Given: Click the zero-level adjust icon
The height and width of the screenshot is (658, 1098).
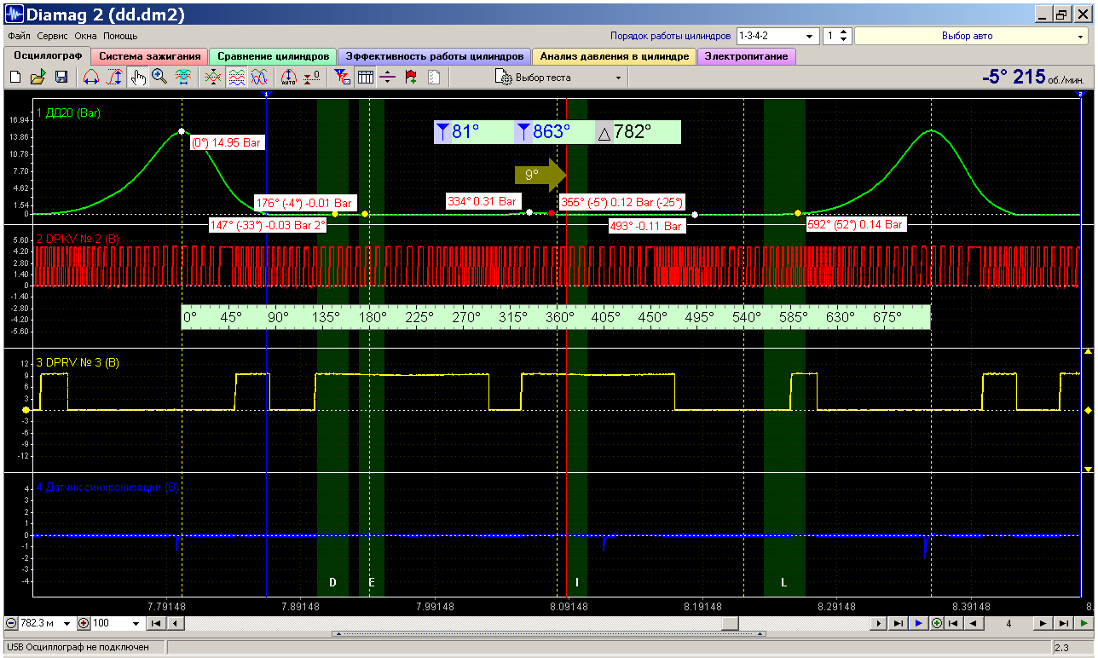Looking at the screenshot, I should (x=312, y=78).
